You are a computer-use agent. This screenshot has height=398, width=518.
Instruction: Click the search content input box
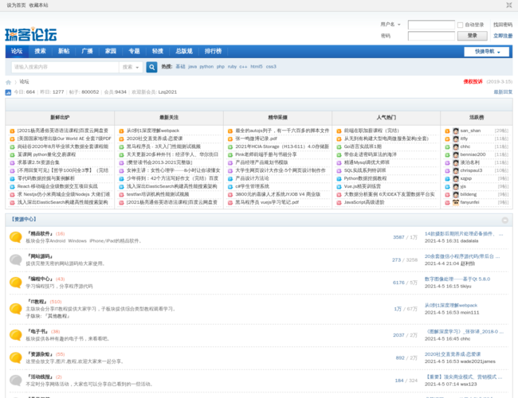tap(64, 67)
